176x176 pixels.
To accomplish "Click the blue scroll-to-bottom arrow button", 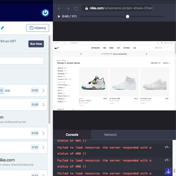I will point(169,171).
